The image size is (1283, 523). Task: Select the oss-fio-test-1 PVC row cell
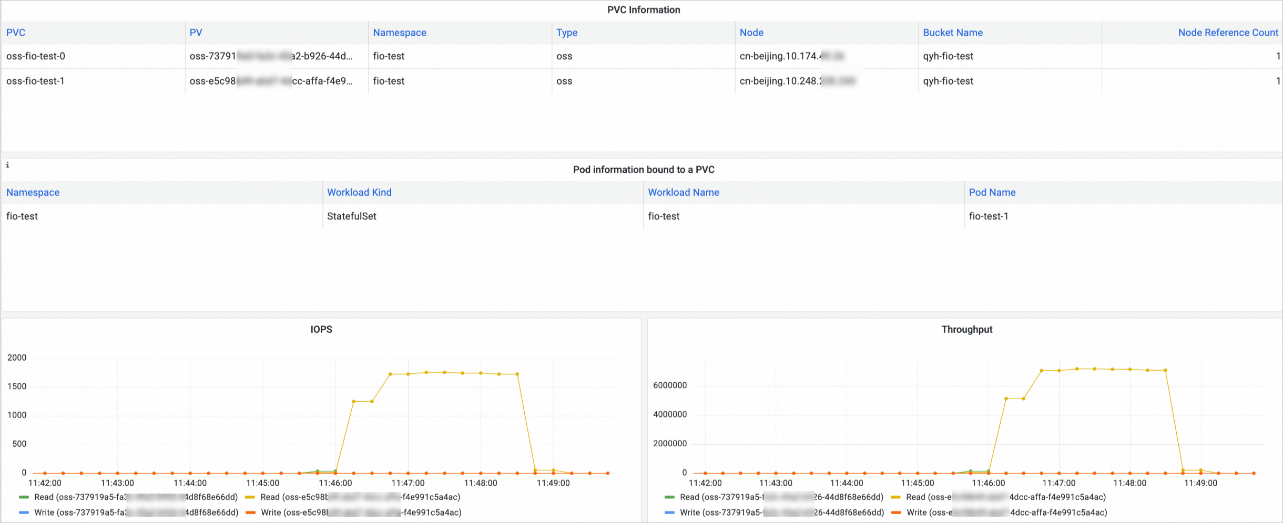click(x=93, y=81)
